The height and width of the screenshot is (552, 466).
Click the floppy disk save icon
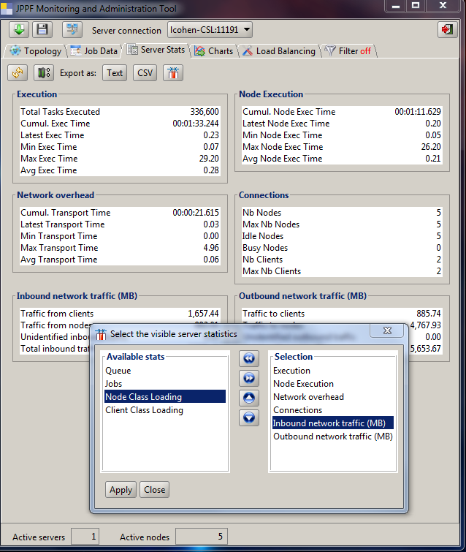[42, 29]
